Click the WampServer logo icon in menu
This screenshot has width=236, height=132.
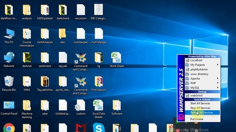pyautogui.click(x=181, y=117)
